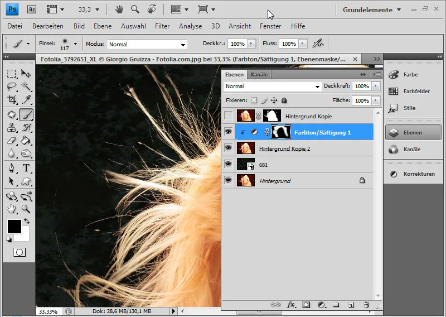Select the 3D Orbit camera tool
Viewport: 446px width, 317px height.
26,196
